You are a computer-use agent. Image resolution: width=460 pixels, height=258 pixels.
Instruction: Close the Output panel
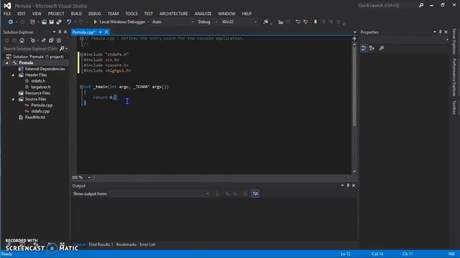tap(354, 186)
